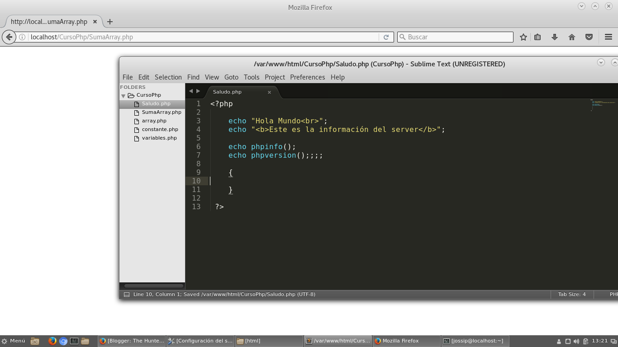The image size is (618, 347).
Task: Open the Find menu
Action: click(x=193, y=77)
